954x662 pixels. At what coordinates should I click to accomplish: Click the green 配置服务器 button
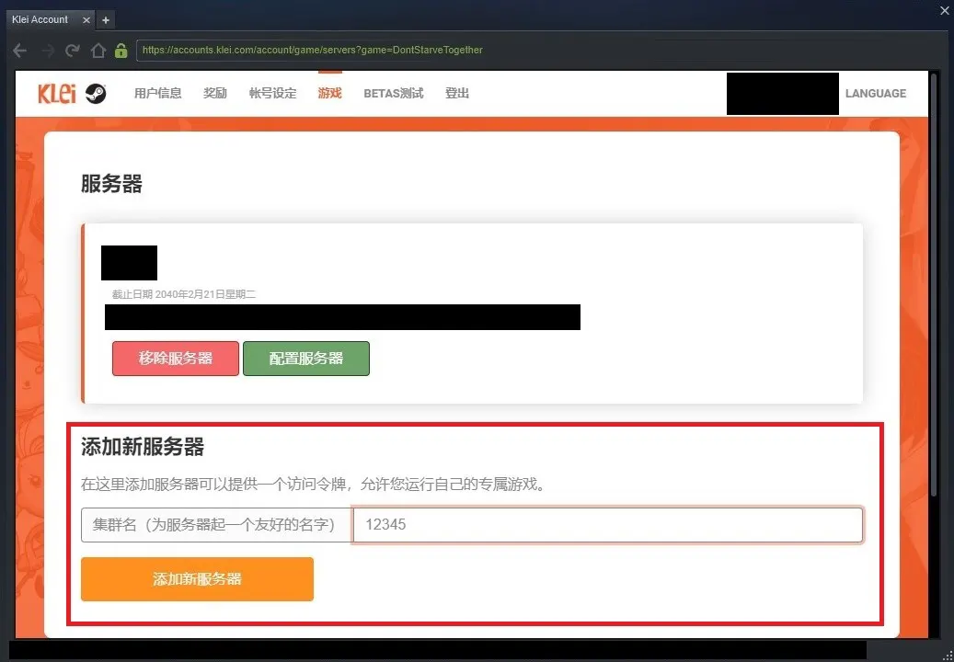tap(306, 359)
